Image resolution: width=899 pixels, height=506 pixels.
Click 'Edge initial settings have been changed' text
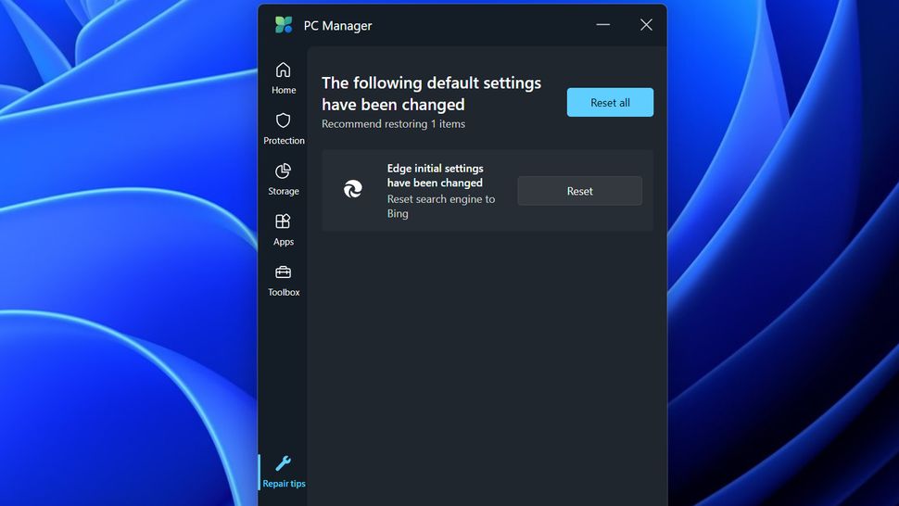point(436,175)
